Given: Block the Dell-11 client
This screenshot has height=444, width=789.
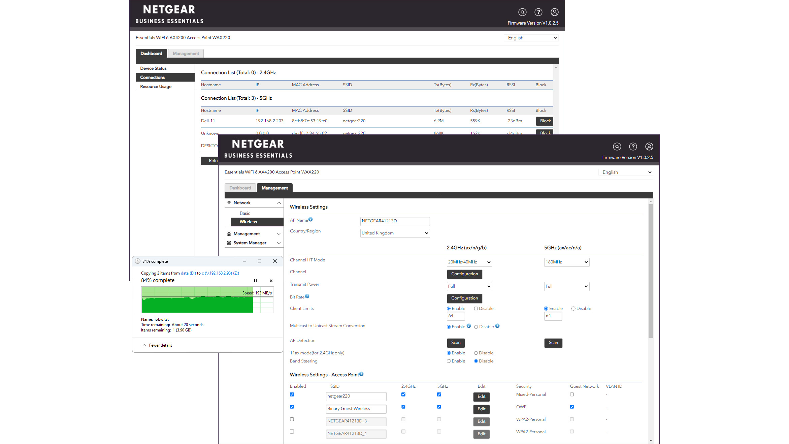Looking at the screenshot, I should click(x=545, y=121).
